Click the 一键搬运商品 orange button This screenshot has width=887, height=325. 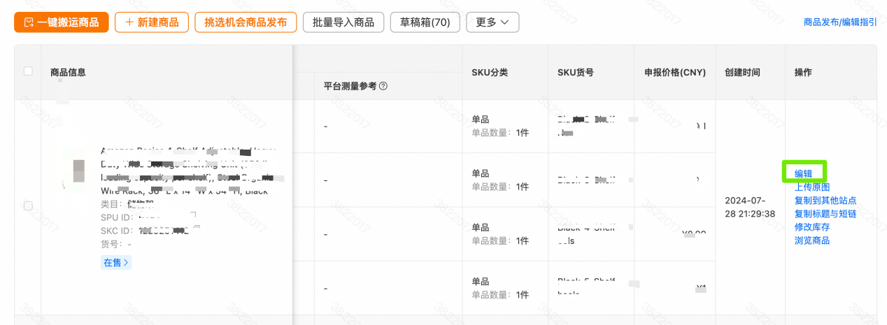pyautogui.click(x=62, y=22)
